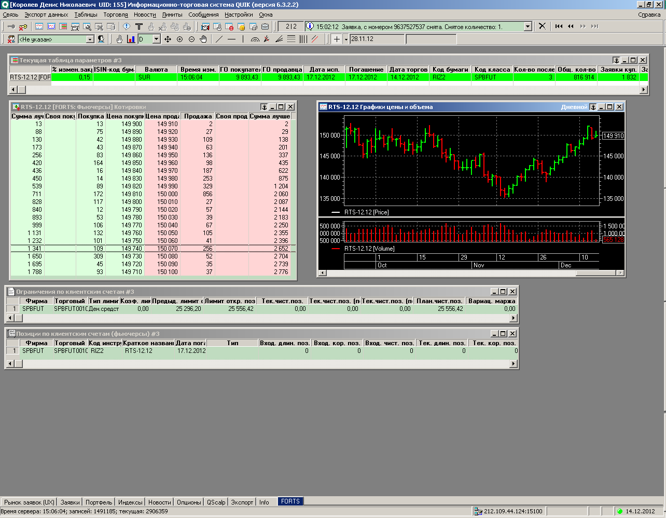The height and width of the screenshot is (518, 666).
Task: Click the Код класса column header
Action: pyautogui.click(x=492, y=70)
